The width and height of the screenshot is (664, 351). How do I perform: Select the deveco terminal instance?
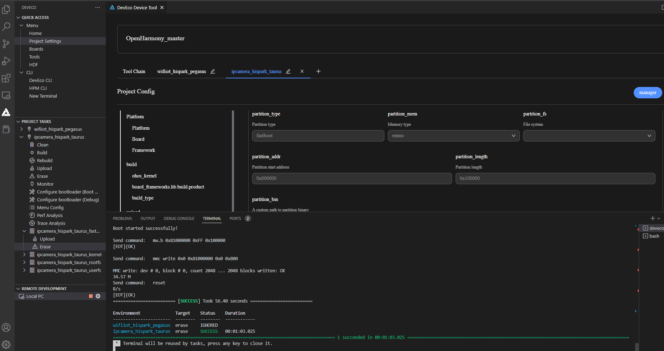coord(653,228)
